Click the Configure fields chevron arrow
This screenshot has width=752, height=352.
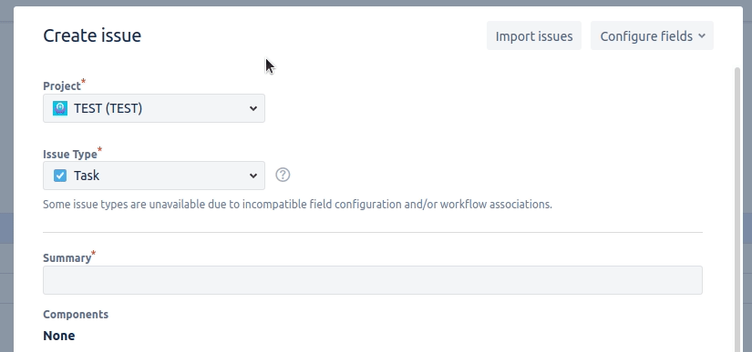tap(702, 35)
